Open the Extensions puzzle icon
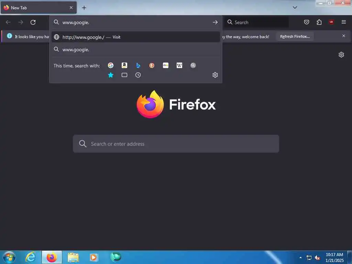 click(319, 22)
